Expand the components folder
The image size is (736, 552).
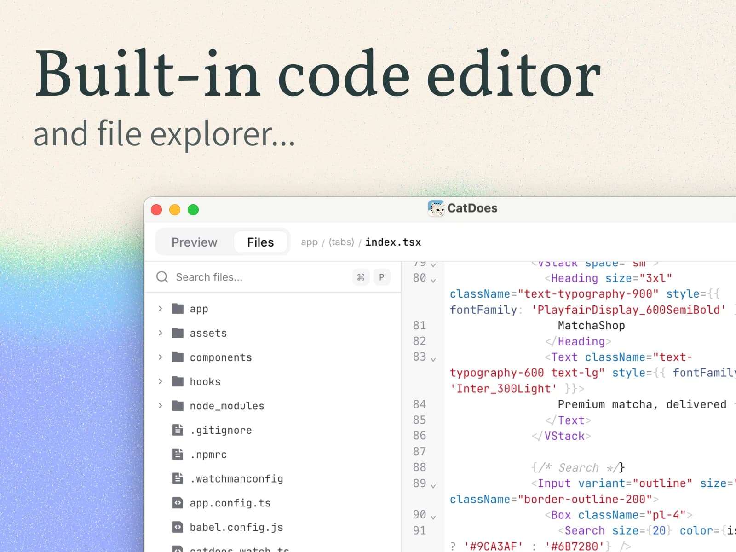[x=161, y=357]
